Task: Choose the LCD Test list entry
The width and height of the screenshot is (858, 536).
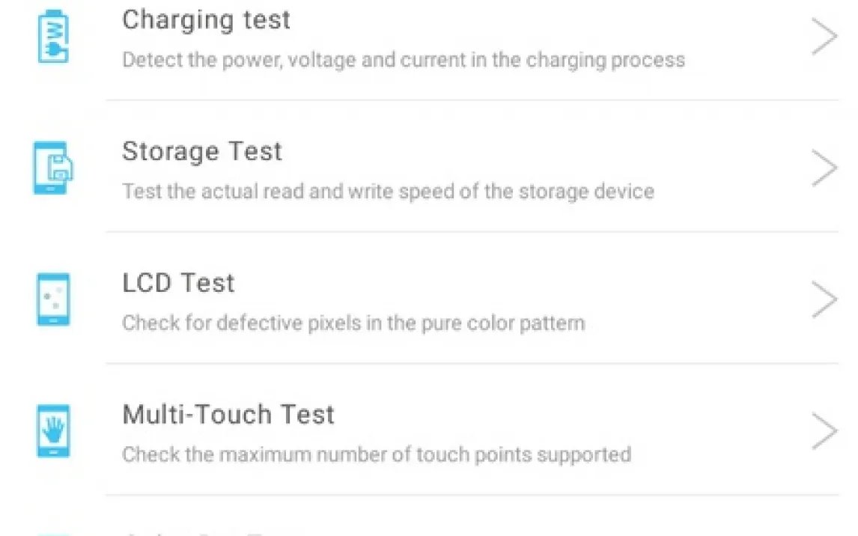Action: click(178, 283)
